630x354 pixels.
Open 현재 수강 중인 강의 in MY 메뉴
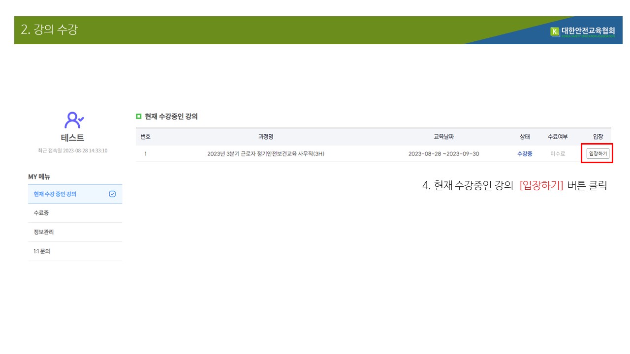pos(55,194)
